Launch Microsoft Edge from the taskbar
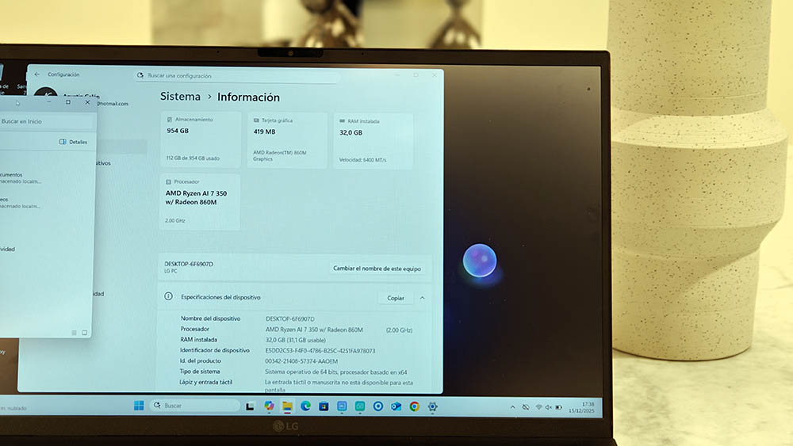The height and width of the screenshot is (446, 793). coord(305,406)
